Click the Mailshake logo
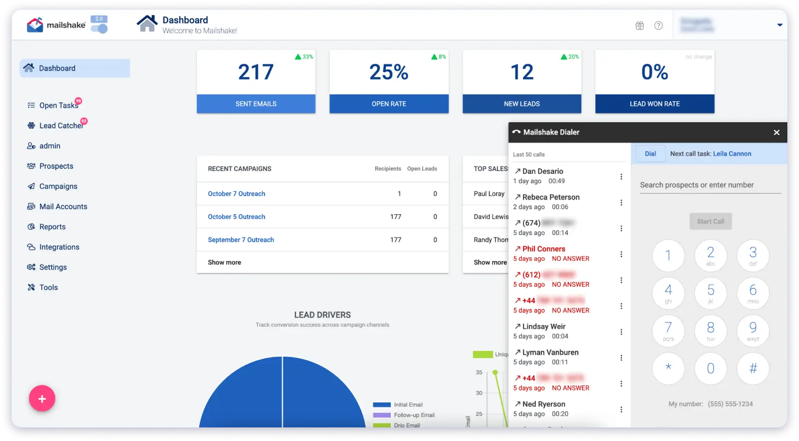799x441 pixels. click(56, 25)
